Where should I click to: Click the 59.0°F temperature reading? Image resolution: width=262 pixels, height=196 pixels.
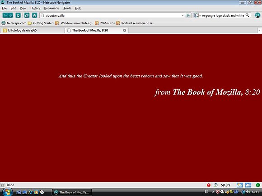[x=226, y=185]
